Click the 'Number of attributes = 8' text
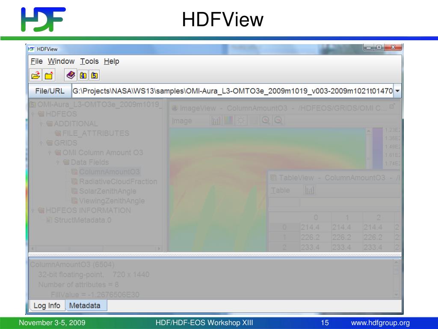The width and height of the screenshot is (438, 329). (x=78, y=284)
